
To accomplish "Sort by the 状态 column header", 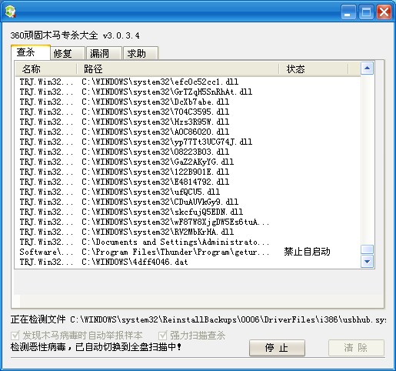I will [314, 69].
